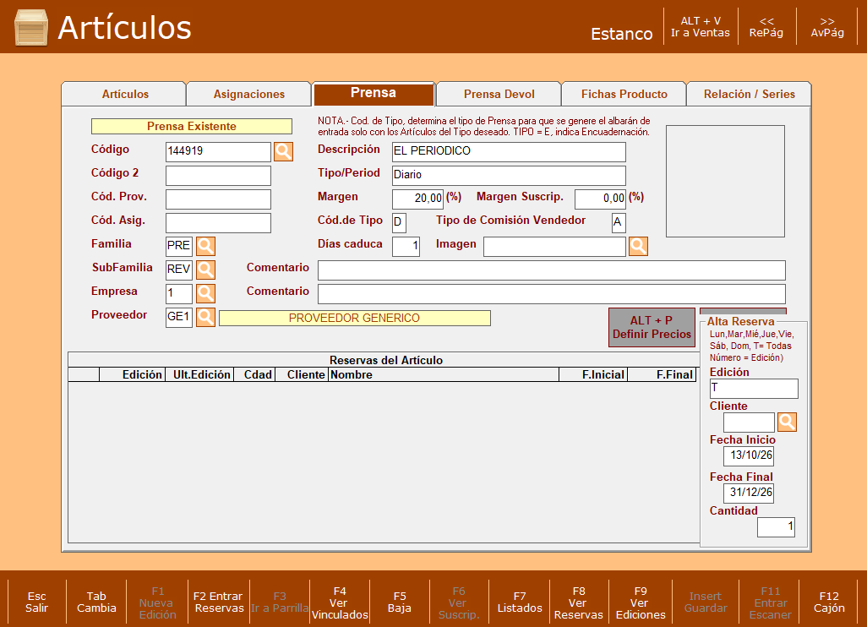Go to next record with AvPág
Screen dimensions: 867x627
pos(827,26)
